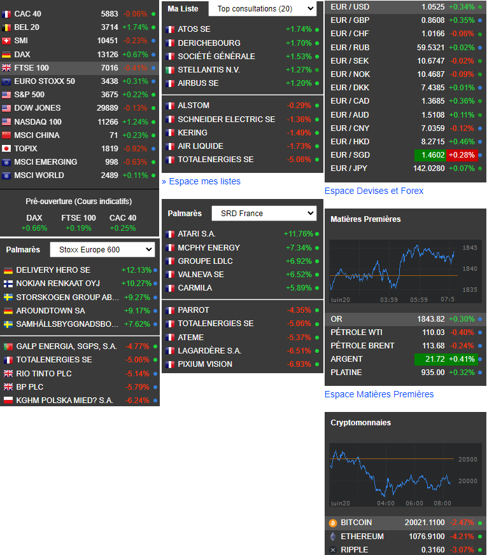Screen dimensions: 487x555
Task: Open LAGARDÈRE S.A. stock row
Action: [243, 351]
